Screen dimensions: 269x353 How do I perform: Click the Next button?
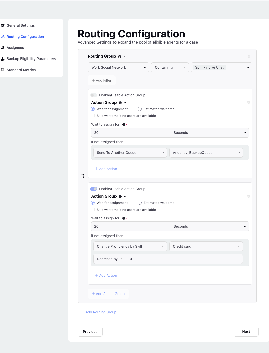tap(246, 332)
